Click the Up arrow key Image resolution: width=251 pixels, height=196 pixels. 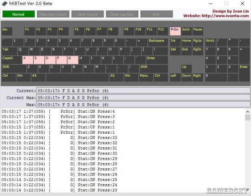point(186,69)
